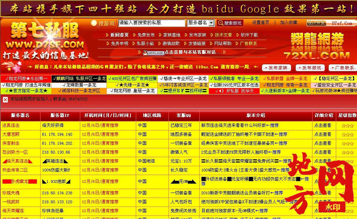Open 激情战歌 in the navigation

(x=171, y=44)
